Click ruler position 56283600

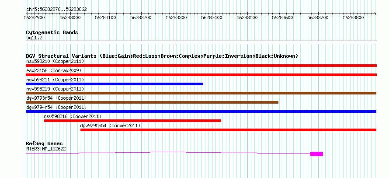[283, 17]
